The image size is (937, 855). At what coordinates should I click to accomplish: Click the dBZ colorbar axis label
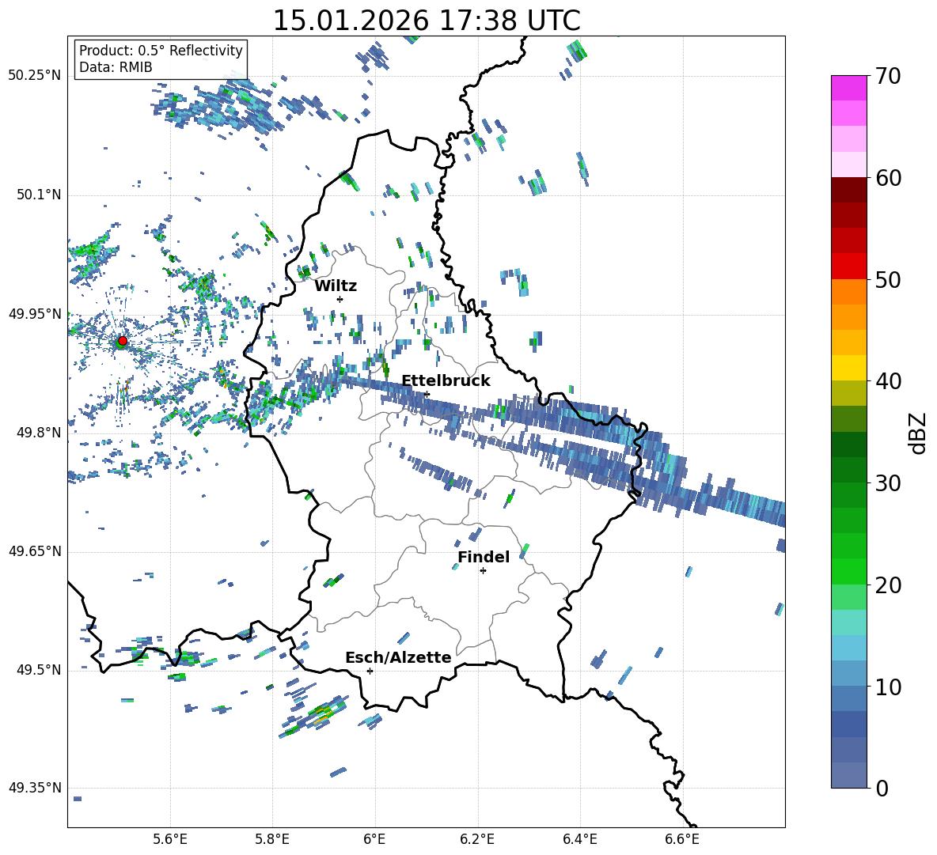(919, 433)
